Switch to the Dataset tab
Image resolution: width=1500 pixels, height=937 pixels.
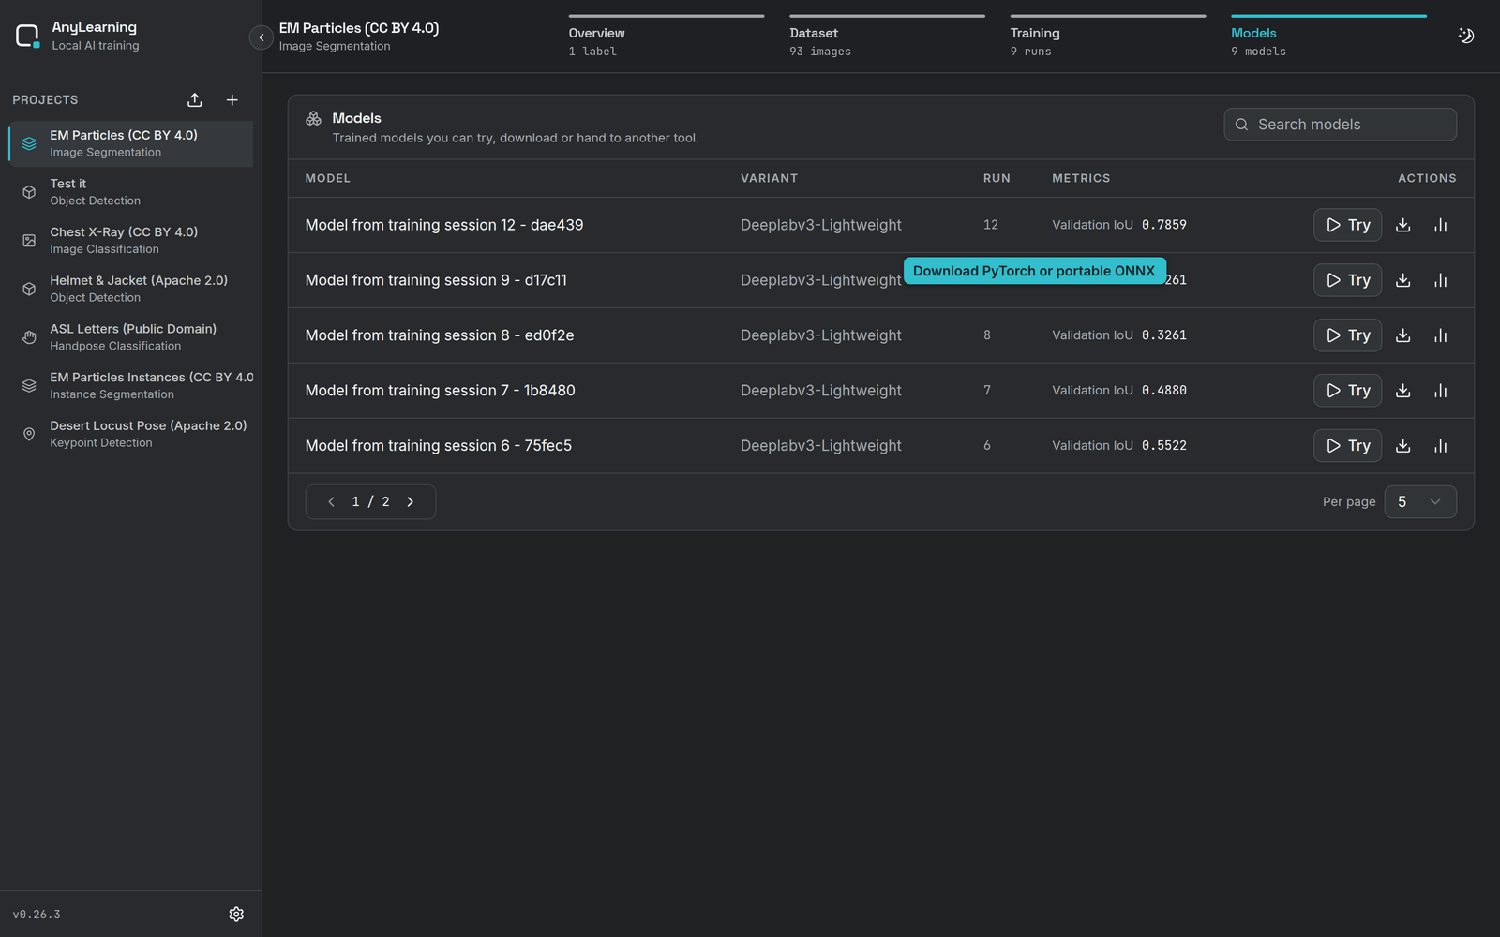(x=887, y=37)
